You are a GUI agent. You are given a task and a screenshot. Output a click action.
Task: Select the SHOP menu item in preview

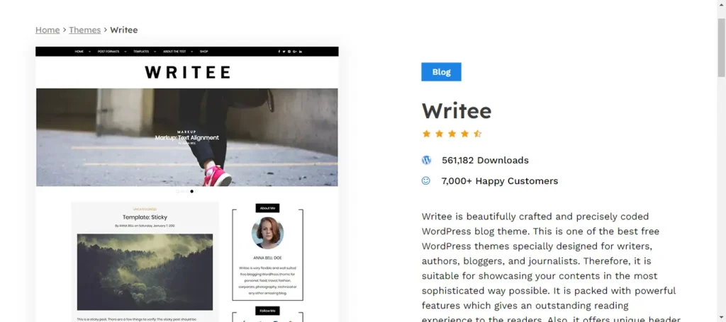click(x=203, y=52)
